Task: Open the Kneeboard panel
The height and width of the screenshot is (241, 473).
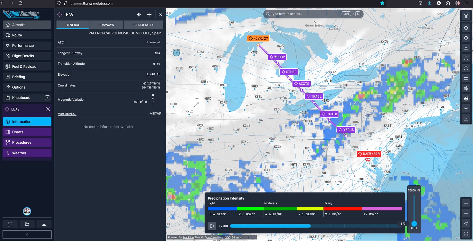Action: pyautogui.click(x=27, y=98)
